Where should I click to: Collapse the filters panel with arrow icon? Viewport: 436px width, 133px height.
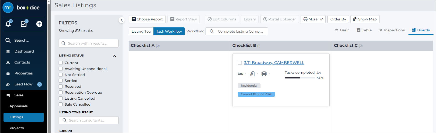pos(122,20)
